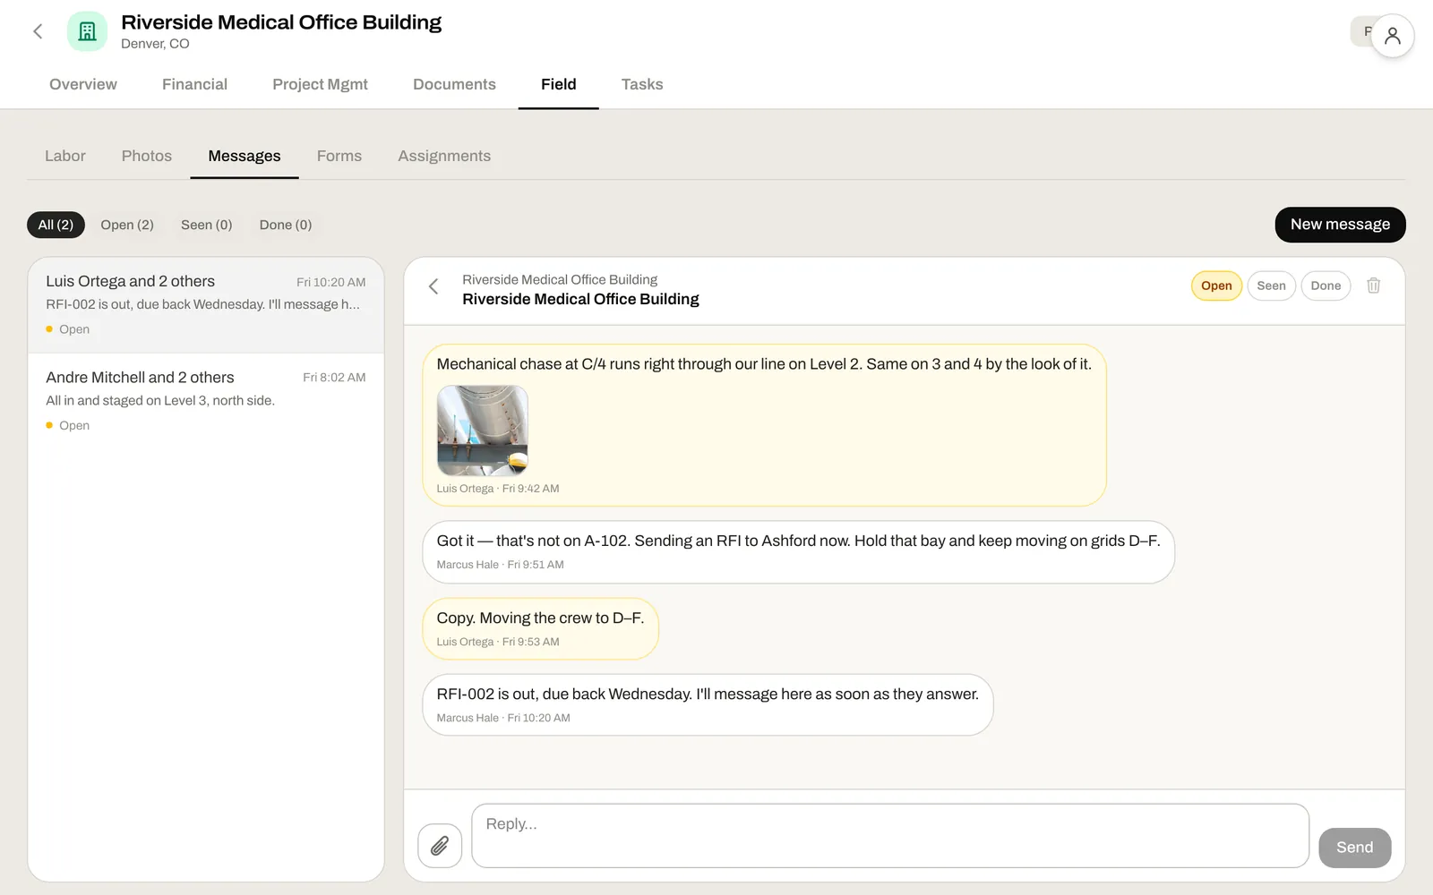Switch to the Financial tab

point(194,84)
